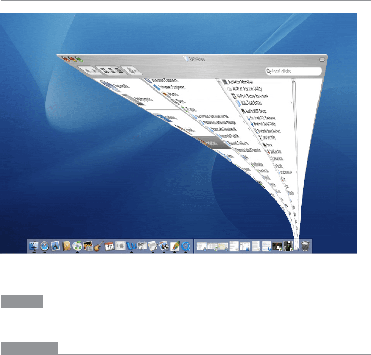
Task: Expand the Asia Text Extras arrow
Action: pyautogui.click(x=291, y=103)
